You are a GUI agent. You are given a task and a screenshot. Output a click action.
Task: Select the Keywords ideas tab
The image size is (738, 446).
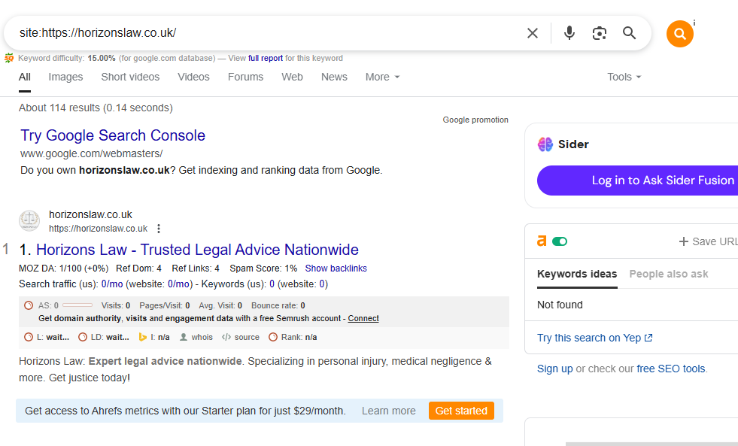click(577, 274)
